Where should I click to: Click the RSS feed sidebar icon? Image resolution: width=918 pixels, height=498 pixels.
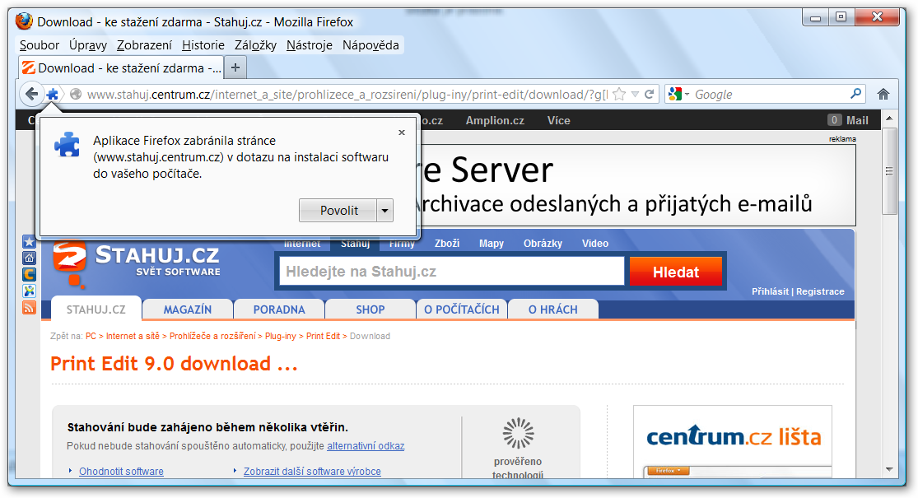pyautogui.click(x=30, y=307)
